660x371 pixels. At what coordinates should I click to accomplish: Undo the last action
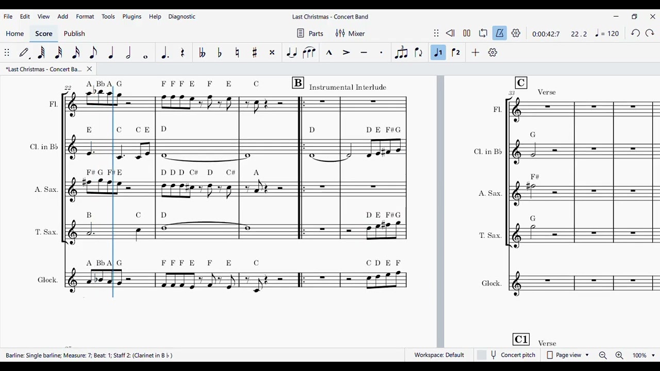click(x=635, y=33)
